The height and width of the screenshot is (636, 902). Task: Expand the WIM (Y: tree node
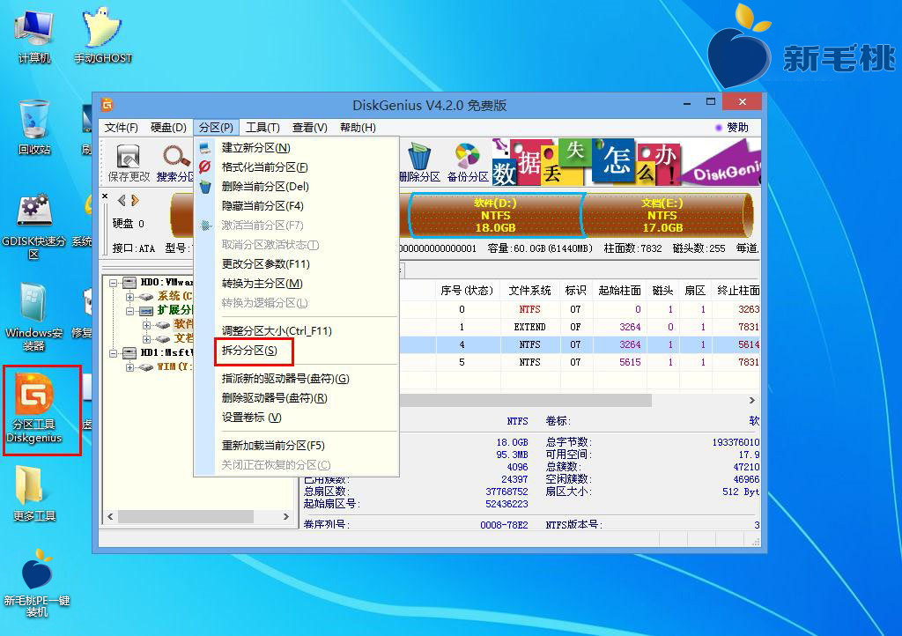tap(130, 366)
